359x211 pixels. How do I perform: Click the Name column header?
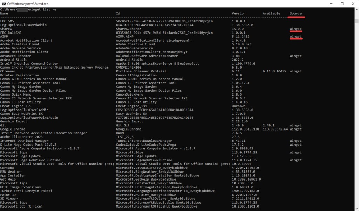tap(4, 14)
